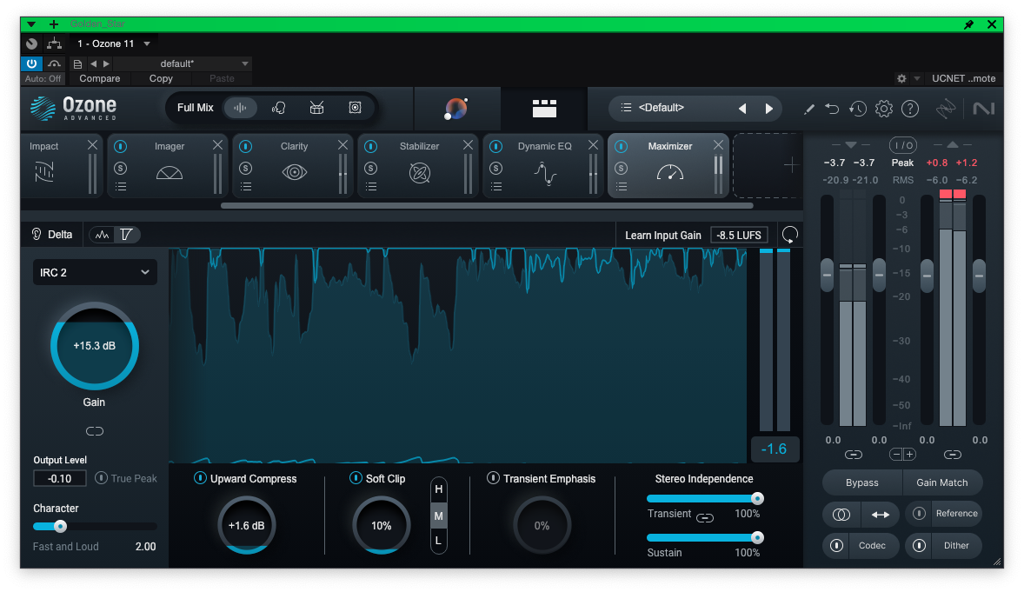Toggle Dynamic EQ module power button
Screen dimensions: 1024x592
click(x=495, y=146)
